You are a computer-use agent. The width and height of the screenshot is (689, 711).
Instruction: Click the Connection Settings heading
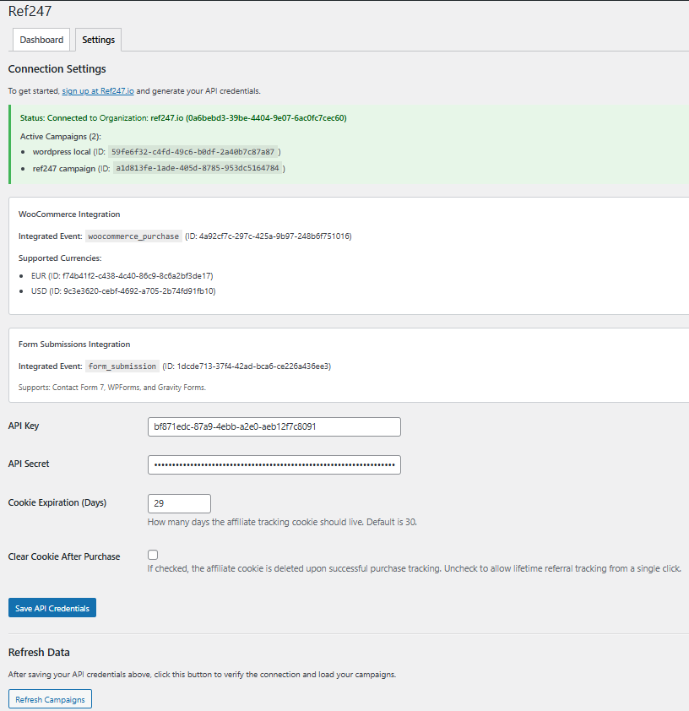(x=57, y=68)
